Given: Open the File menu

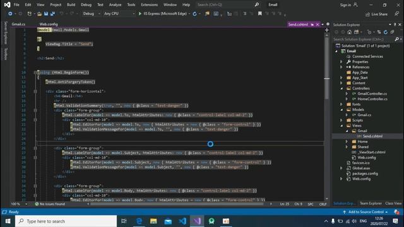Looking at the screenshot, I should click(16, 4).
